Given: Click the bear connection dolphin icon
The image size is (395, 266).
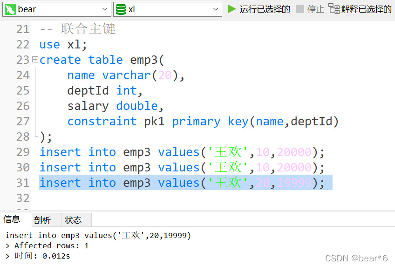Looking at the screenshot, I should click(10, 9).
